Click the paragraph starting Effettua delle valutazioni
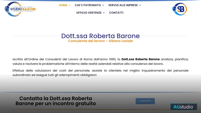Viewport: 201px width, 113px height. 100,73
